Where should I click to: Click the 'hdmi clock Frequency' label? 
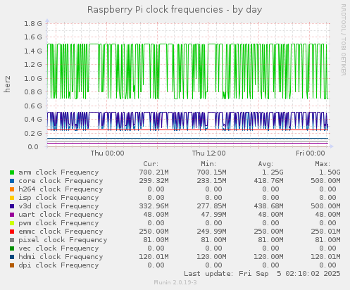61,257
